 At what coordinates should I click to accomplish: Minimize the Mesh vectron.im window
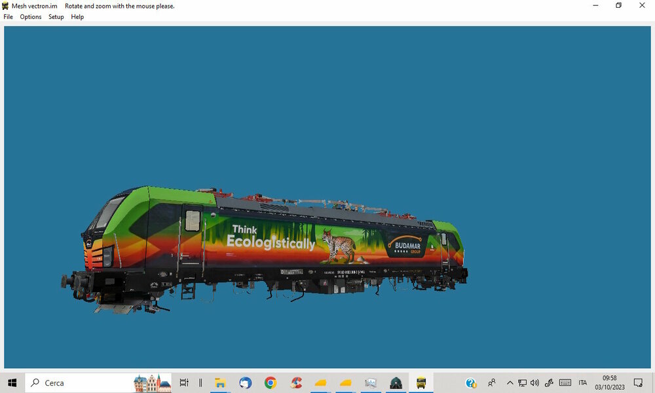click(595, 5)
